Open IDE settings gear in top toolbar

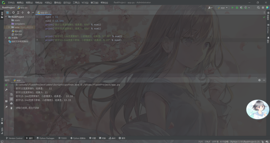[x=263, y=8]
